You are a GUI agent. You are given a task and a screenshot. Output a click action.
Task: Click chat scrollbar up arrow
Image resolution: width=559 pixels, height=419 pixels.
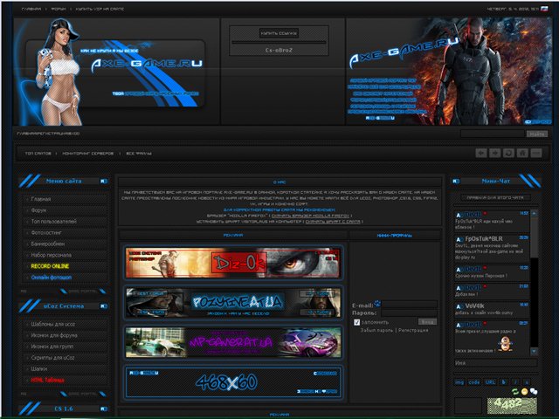coord(534,213)
